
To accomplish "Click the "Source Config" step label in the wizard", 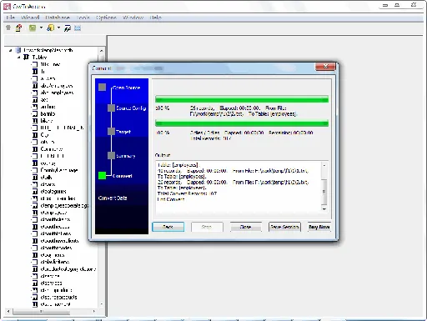I will [x=131, y=108].
